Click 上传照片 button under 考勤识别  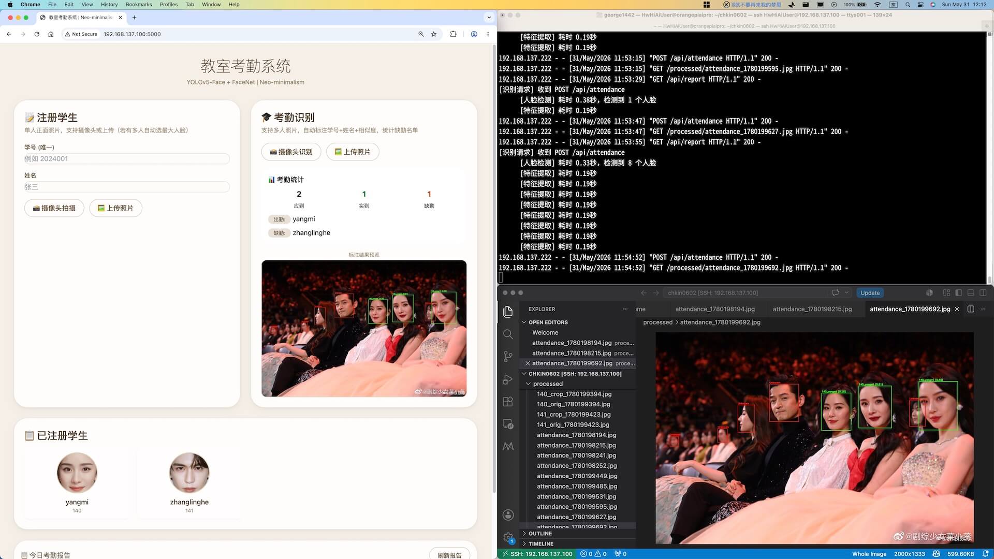[x=353, y=152]
